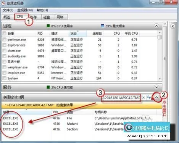The height and width of the screenshot is (143, 179).
Task: Check the perfmon.exe process checkbox
Action: [x=5, y=40]
